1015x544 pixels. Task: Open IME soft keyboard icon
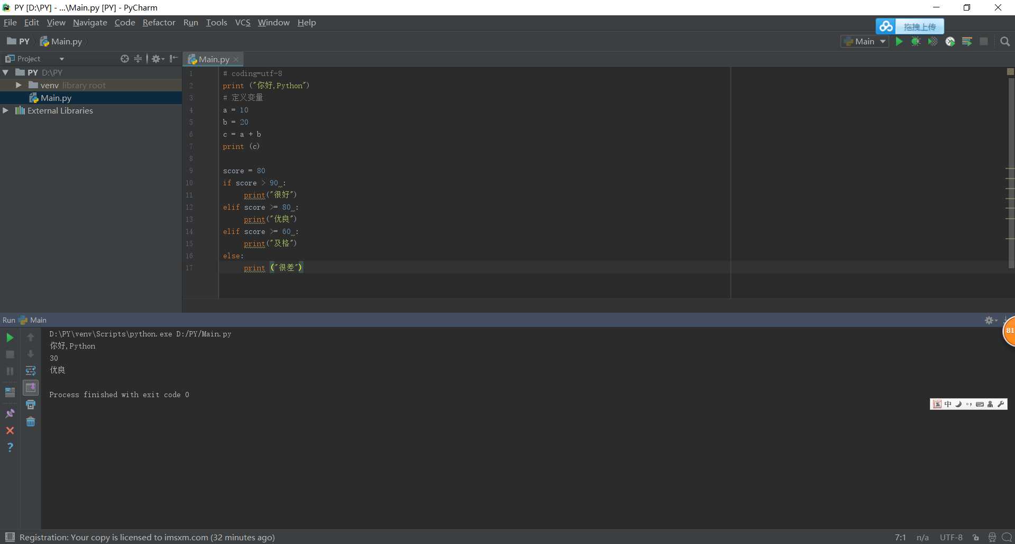pyautogui.click(x=980, y=404)
